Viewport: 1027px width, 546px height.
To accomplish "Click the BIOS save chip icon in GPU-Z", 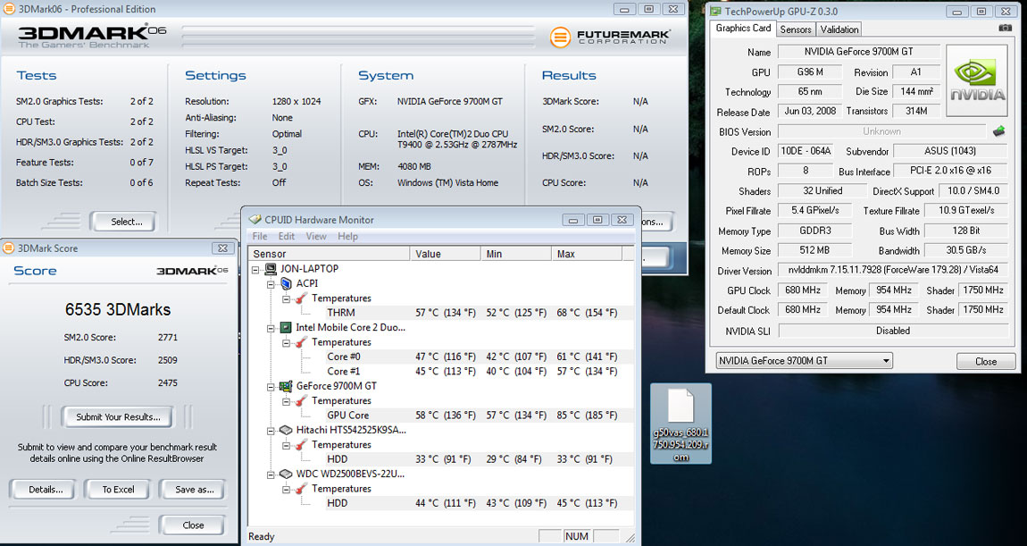I will point(998,131).
